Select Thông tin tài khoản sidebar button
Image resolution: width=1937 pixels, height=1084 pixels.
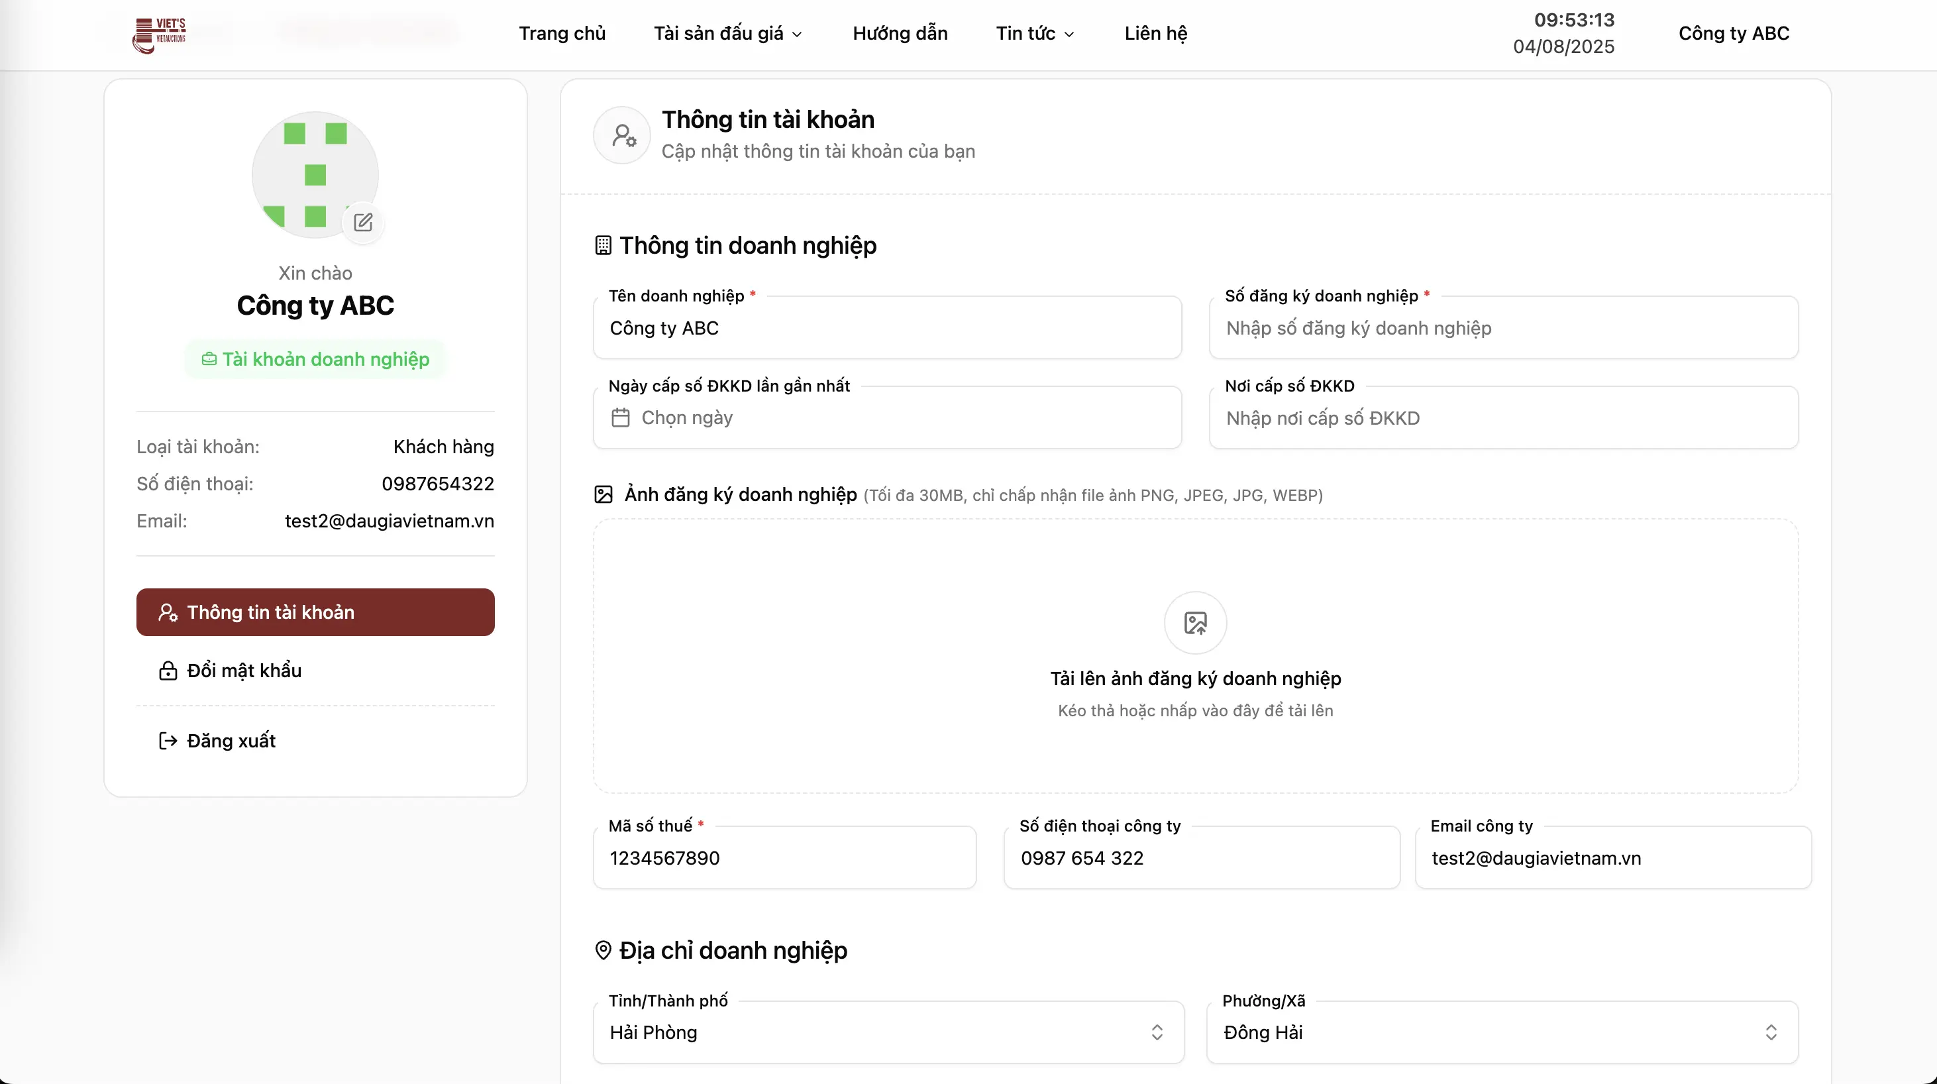315,612
